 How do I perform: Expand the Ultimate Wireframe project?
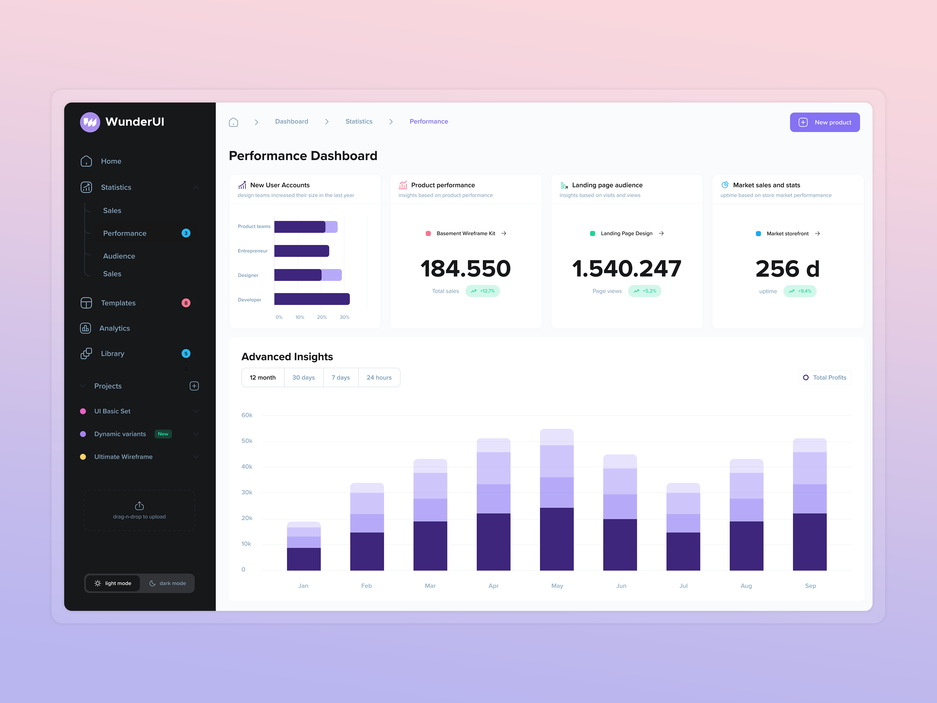(196, 456)
